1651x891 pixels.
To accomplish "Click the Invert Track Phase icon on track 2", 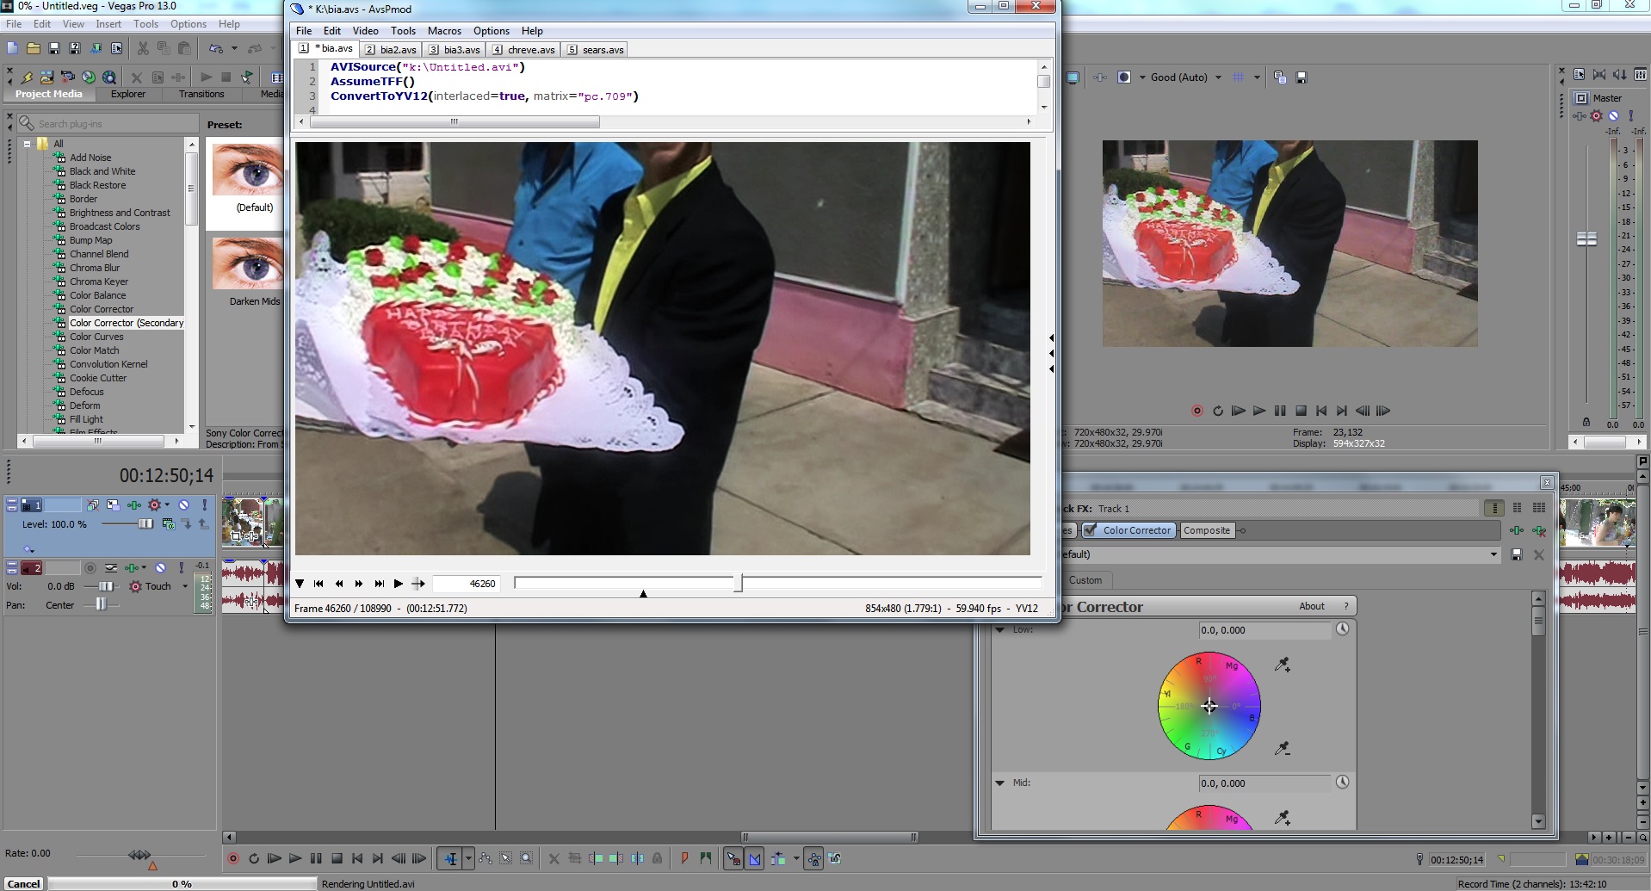I will tap(111, 568).
